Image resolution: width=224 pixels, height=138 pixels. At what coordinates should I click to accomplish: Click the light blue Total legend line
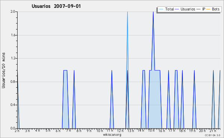point(161,9)
